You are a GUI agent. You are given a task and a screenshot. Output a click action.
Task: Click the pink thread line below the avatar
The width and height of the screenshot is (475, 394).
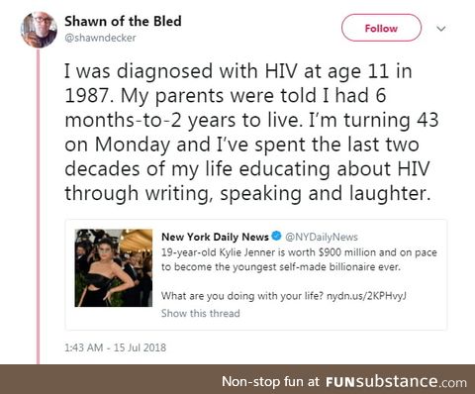[x=39, y=206]
